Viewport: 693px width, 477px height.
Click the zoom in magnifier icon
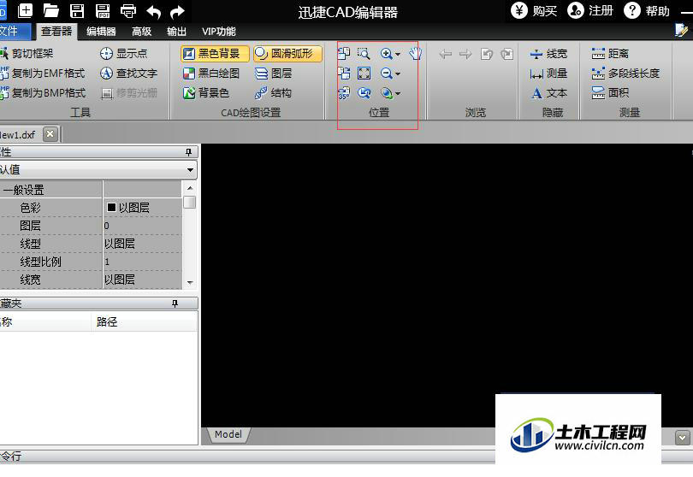[386, 54]
